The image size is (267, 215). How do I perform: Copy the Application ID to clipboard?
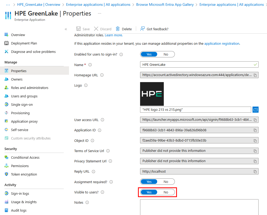255,130
